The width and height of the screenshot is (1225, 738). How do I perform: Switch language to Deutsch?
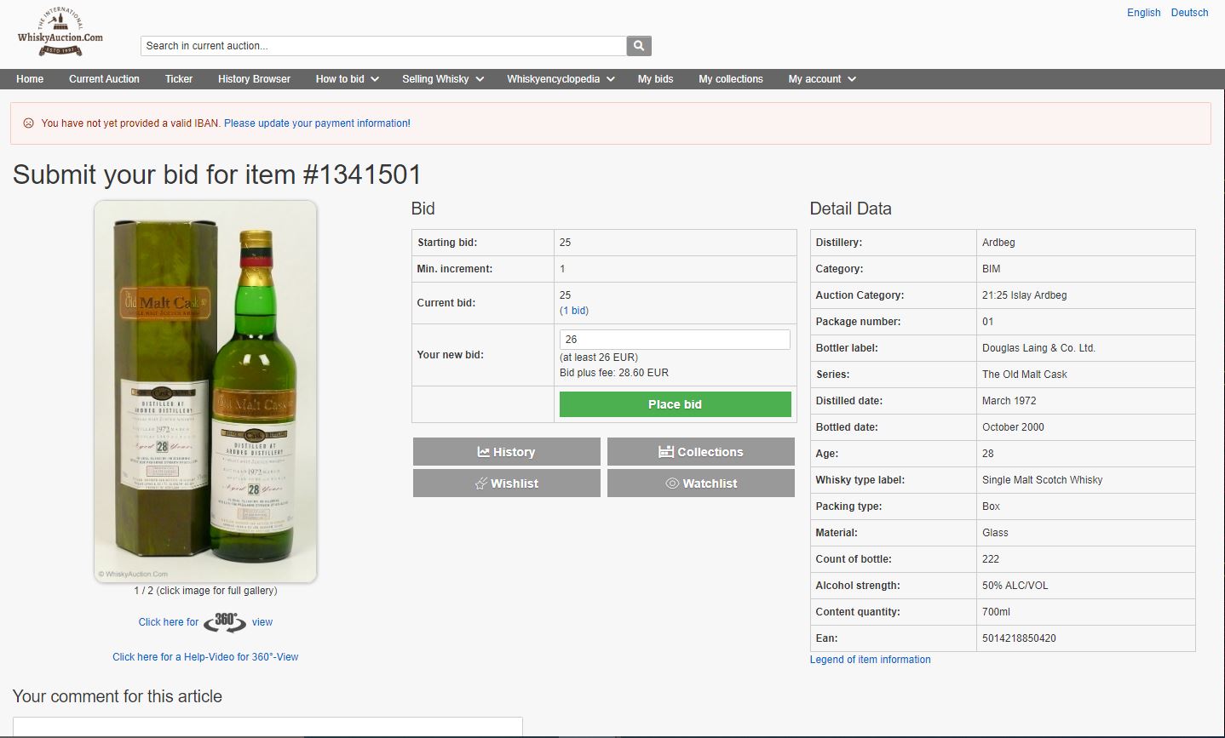point(1189,13)
